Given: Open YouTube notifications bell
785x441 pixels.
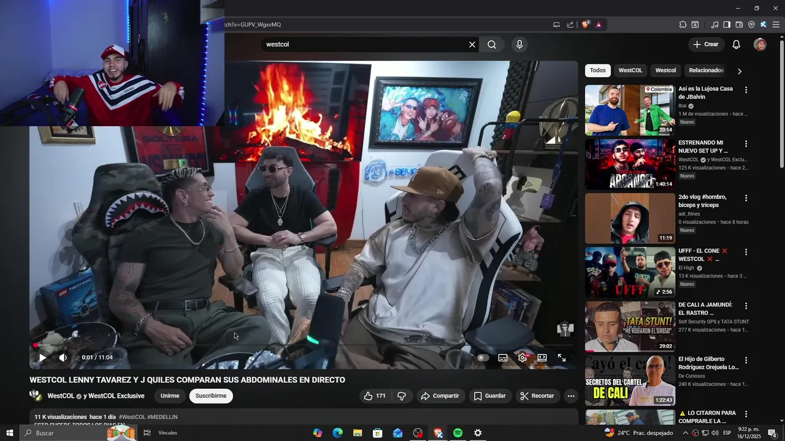Looking at the screenshot, I should tap(737, 44).
